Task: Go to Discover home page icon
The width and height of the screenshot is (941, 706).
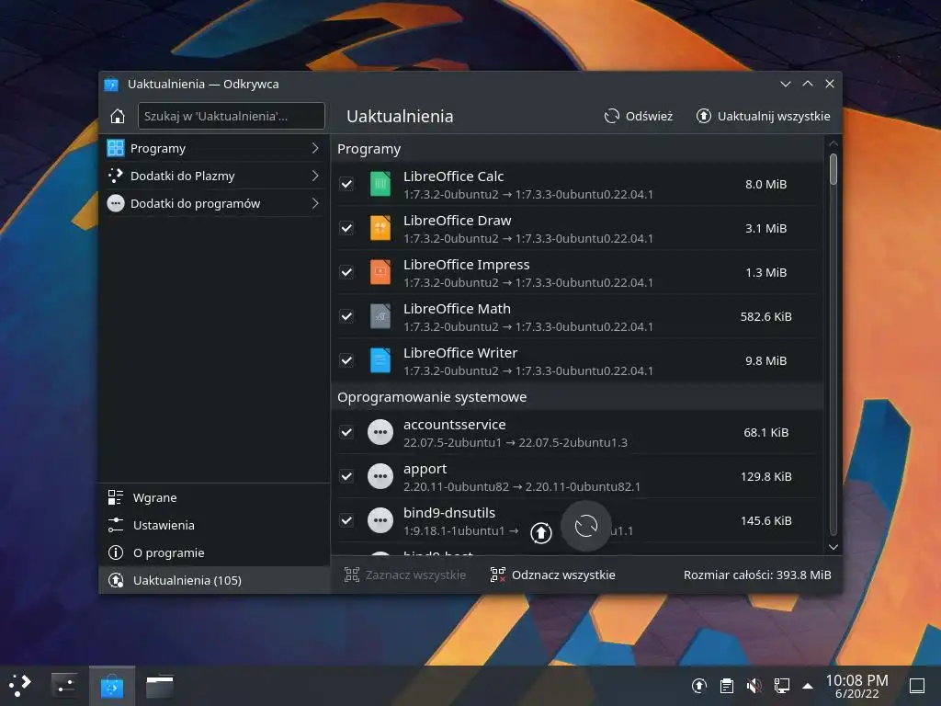Action: (118, 116)
